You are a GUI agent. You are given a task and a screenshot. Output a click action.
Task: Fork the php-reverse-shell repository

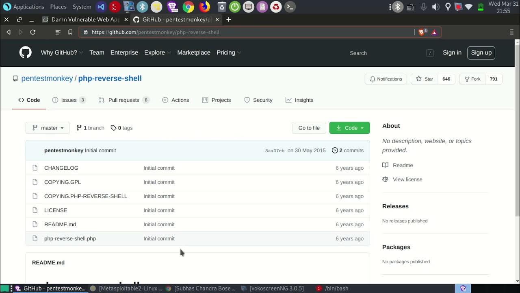click(472, 79)
